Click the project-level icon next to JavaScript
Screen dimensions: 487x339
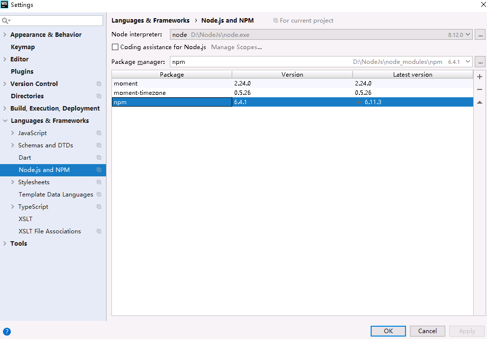(99, 133)
